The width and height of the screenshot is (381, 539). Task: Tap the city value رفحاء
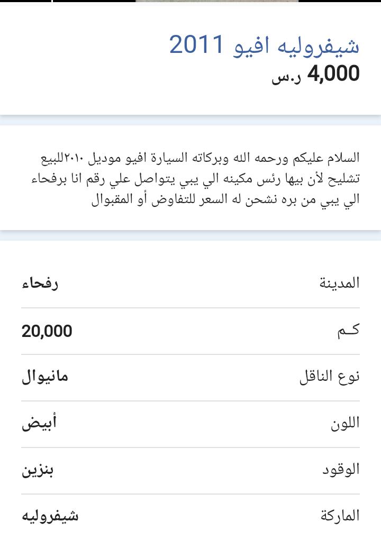(x=40, y=284)
